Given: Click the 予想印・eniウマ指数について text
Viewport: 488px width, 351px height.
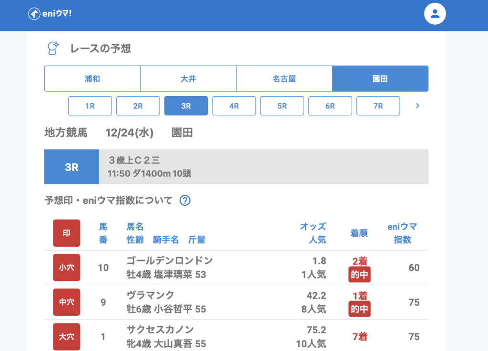Looking at the screenshot, I should 108,201.
